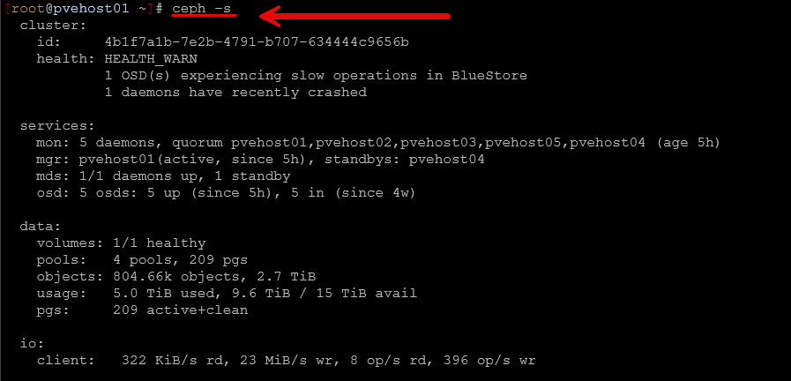This screenshot has width=791, height=381.
Task: Click the volumes "1/1 healthy" line
Action: (x=121, y=243)
